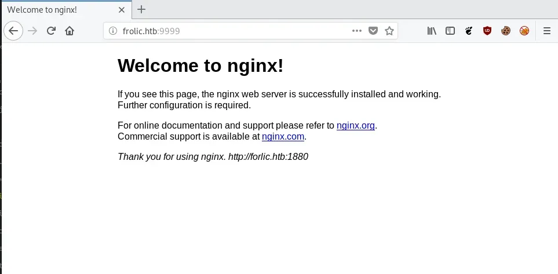
Task: Click the orange crossed-out circle extension icon
Action: pos(524,31)
